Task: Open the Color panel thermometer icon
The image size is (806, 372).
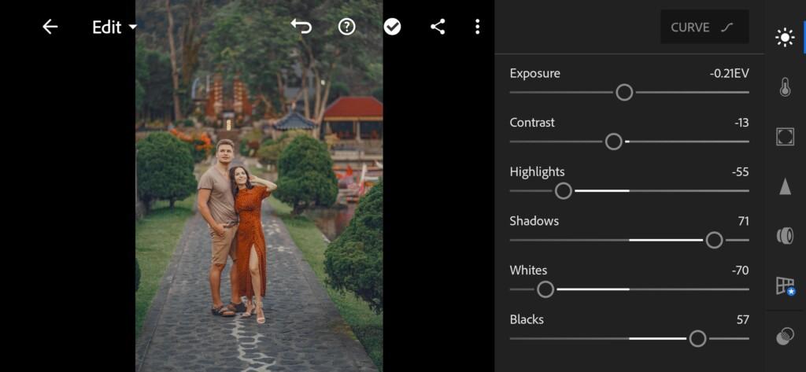Action: [785, 87]
